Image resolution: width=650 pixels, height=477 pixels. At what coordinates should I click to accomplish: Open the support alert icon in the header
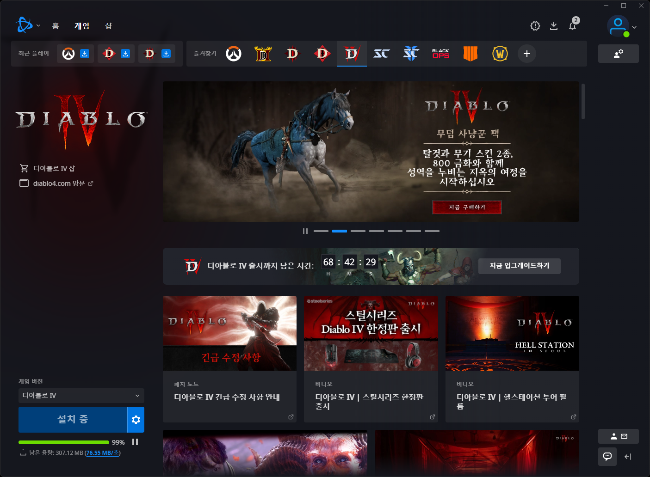click(x=535, y=26)
